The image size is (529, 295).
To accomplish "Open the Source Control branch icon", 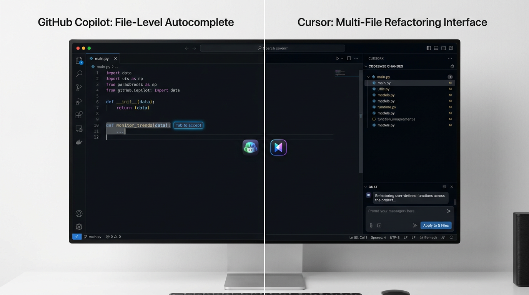I will (x=79, y=87).
